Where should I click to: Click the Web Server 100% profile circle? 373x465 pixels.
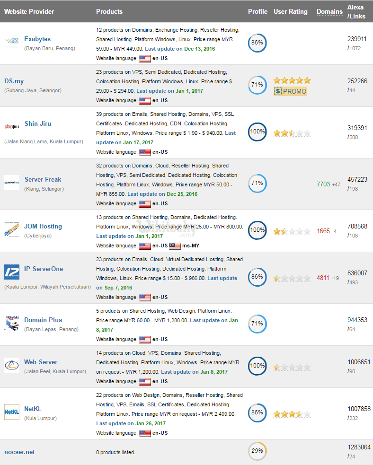257,366
